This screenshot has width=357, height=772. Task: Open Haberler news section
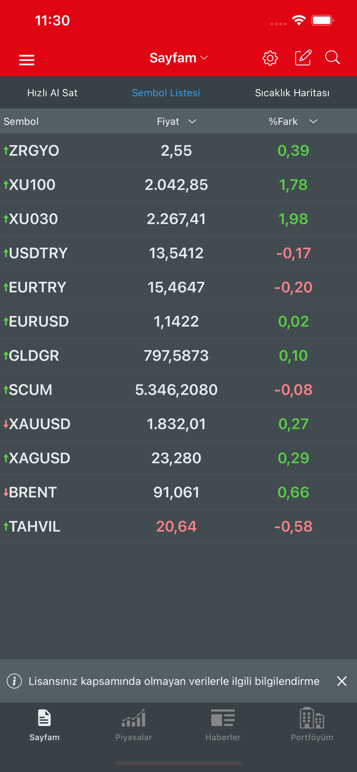coord(223,725)
